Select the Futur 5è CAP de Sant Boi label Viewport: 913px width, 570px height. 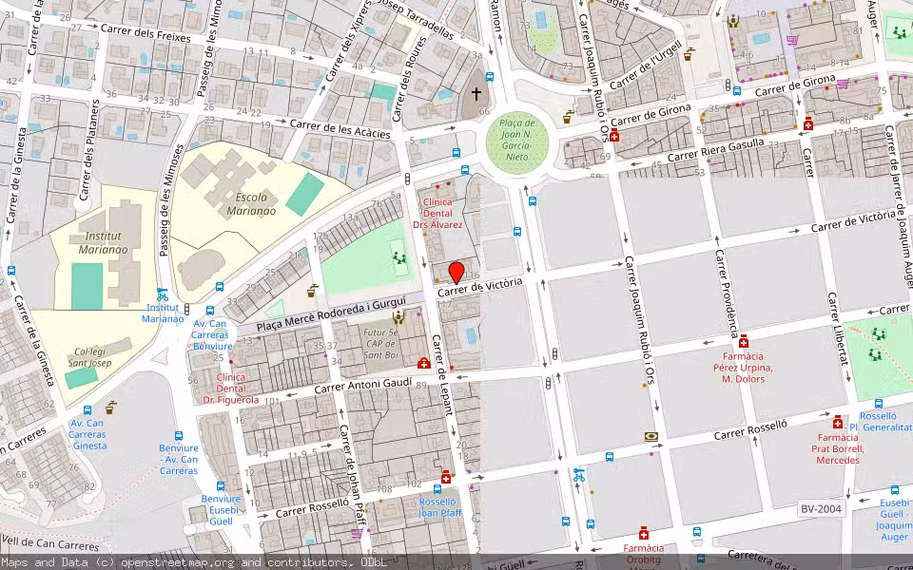tap(380, 344)
